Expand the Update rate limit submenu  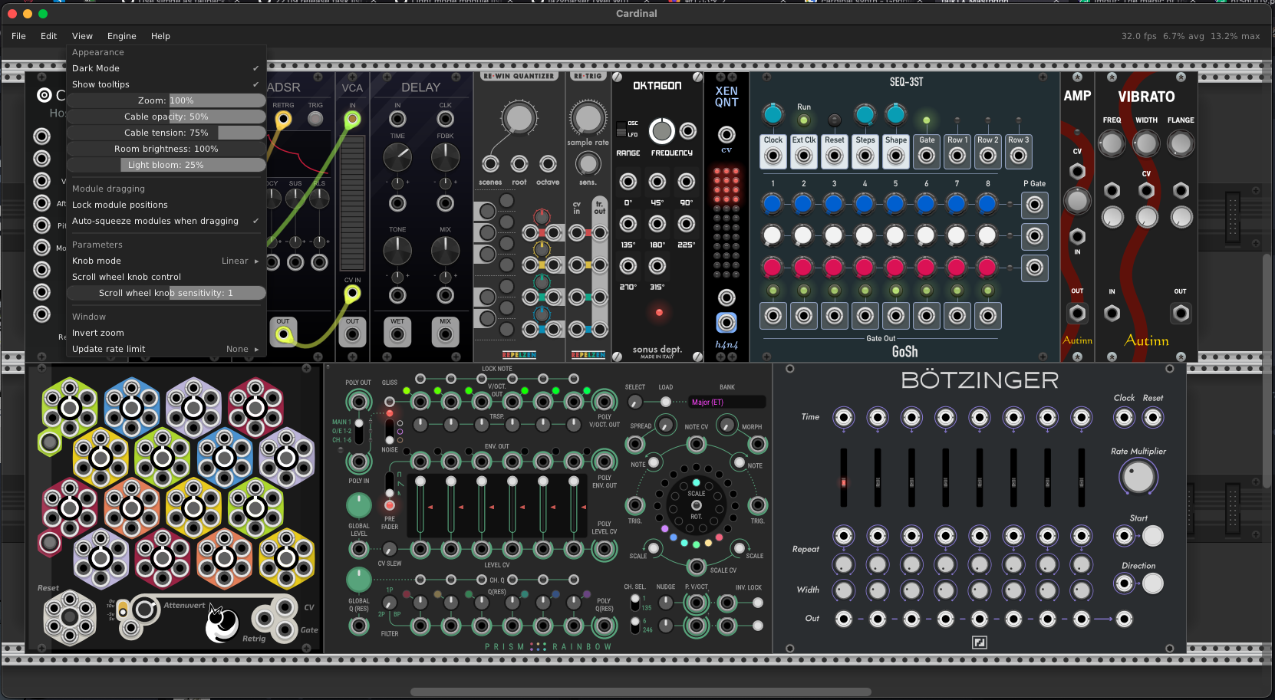tap(166, 349)
